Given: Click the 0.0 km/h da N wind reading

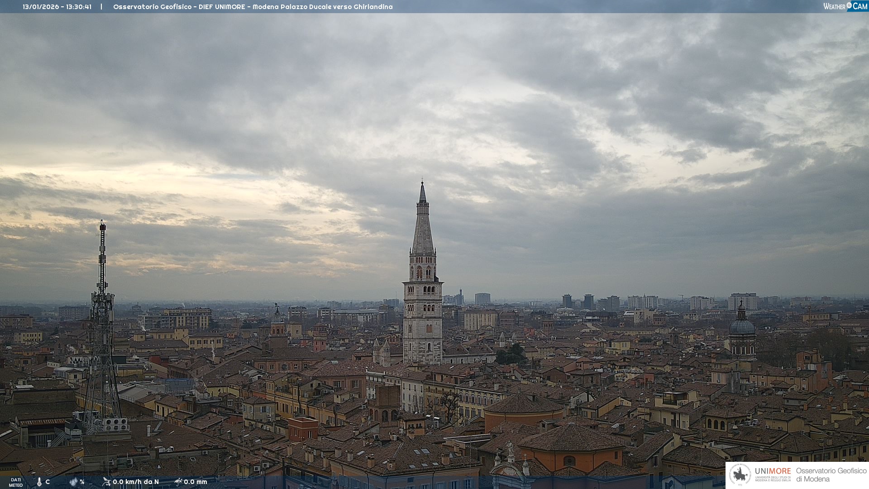Looking at the screenshot, I should pyautogui.click(x=136, y=482).
